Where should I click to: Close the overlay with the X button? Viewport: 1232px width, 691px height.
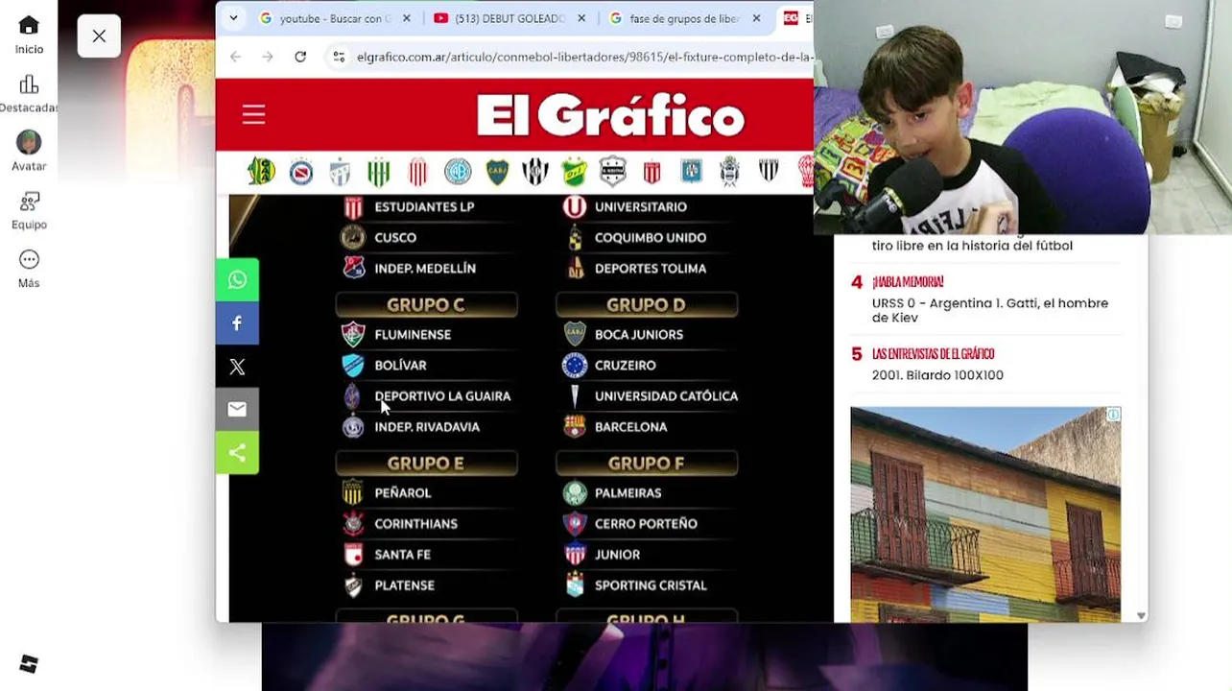point(99,36)
